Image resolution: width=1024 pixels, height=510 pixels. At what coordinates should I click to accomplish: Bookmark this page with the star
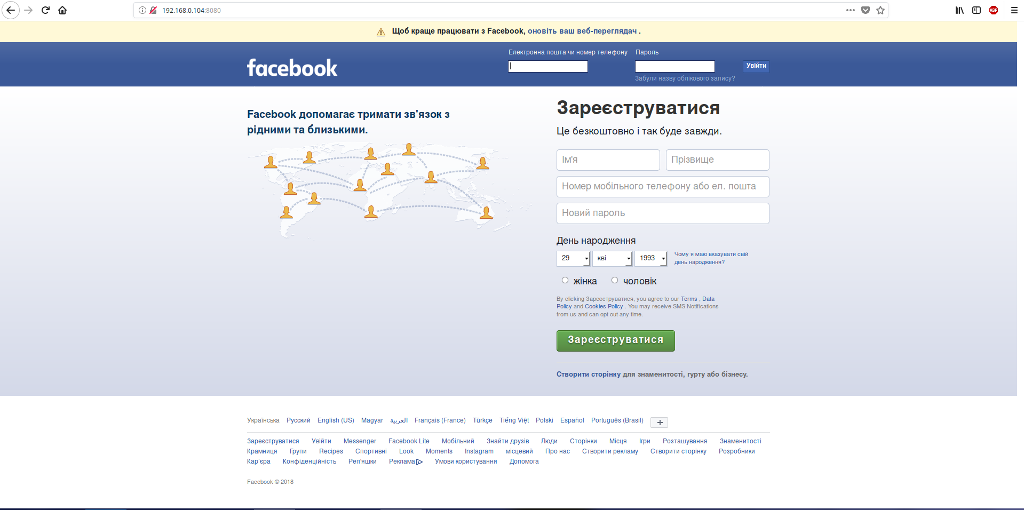[x=880, y=10]
